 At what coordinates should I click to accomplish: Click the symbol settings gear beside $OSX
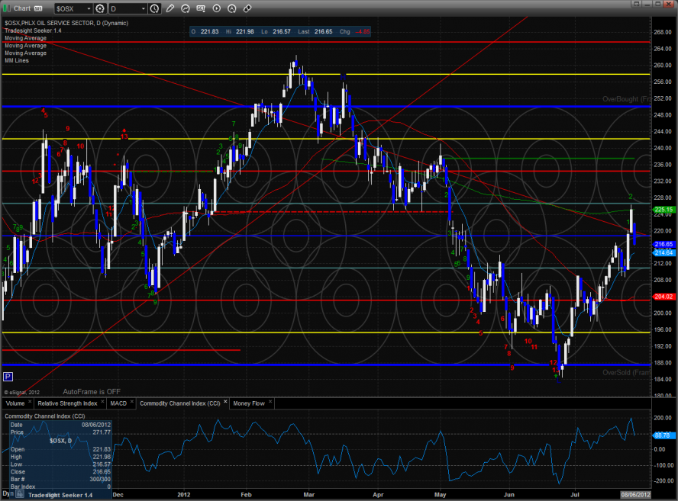[99, 8]
